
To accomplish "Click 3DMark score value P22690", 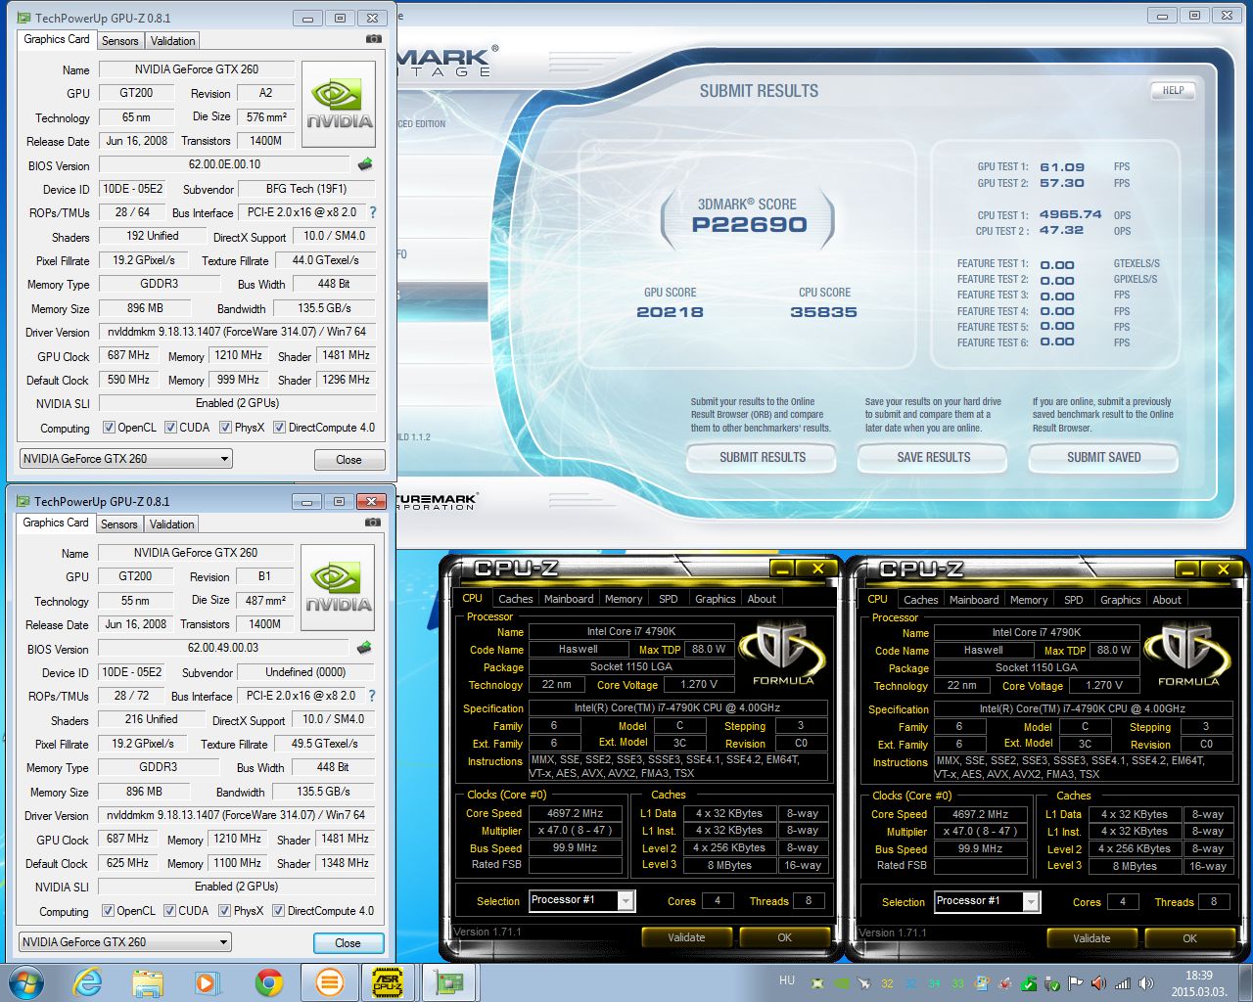I will (x=750, y=224).
